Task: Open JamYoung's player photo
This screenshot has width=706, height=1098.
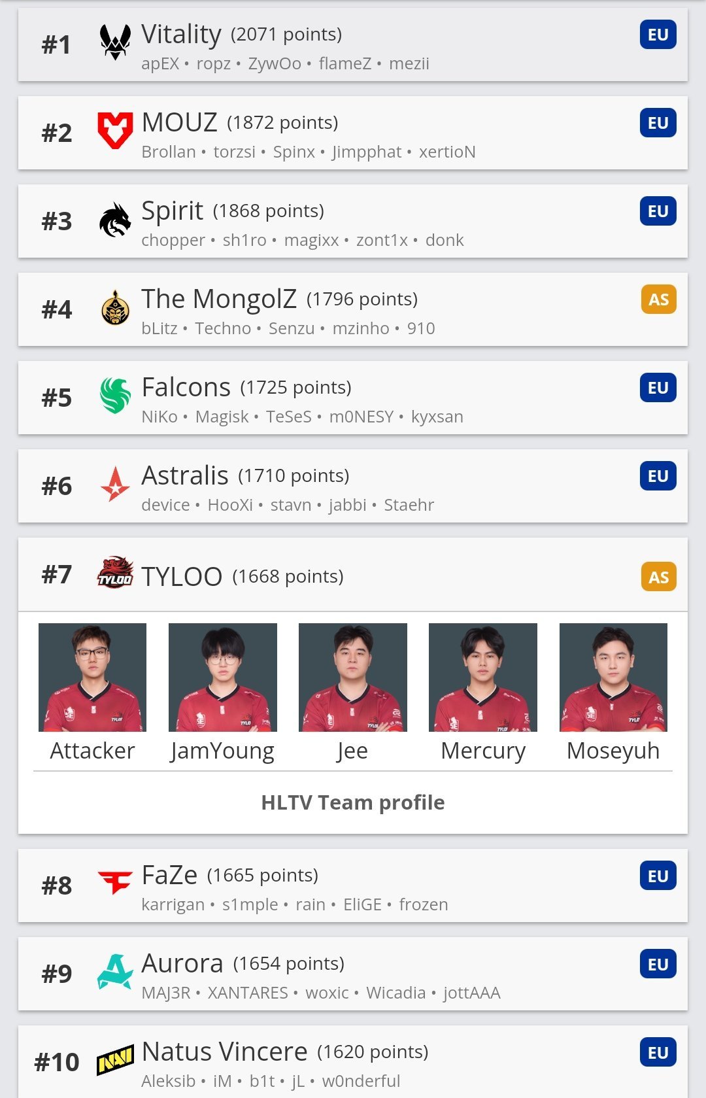Action: point(223,678)
